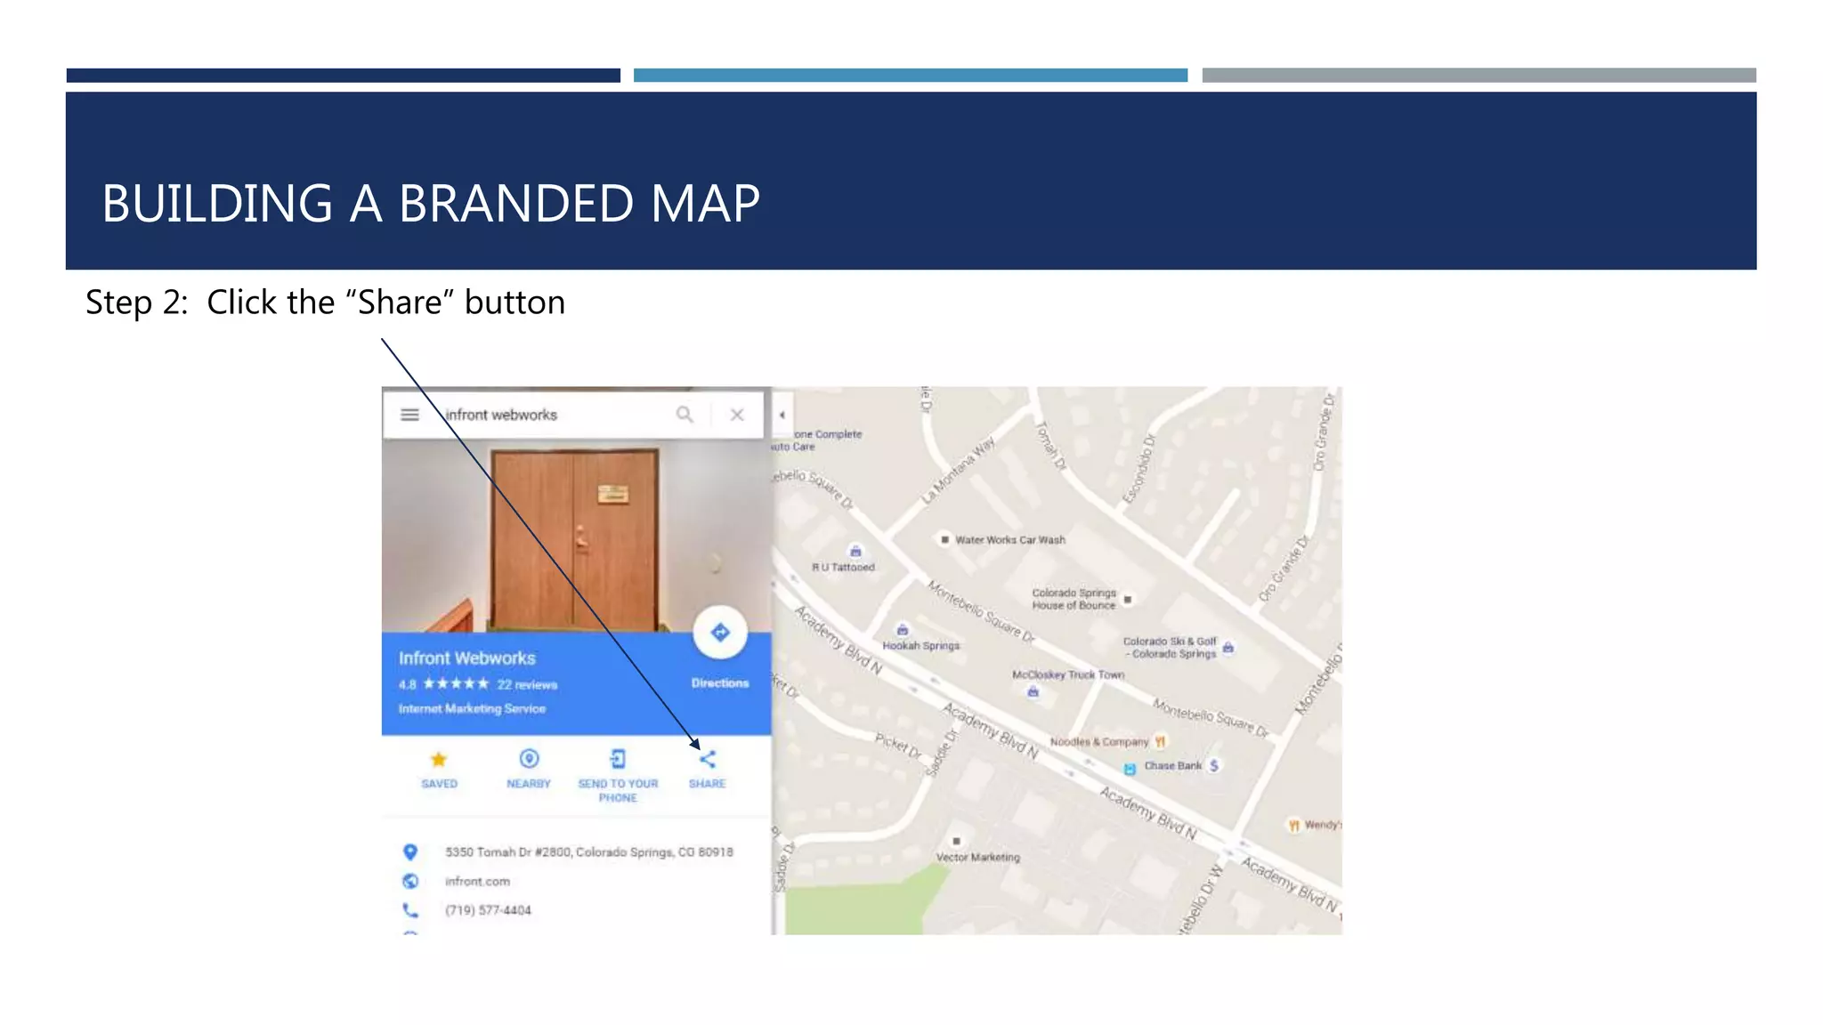
Task: Open the 'infront.com' website link
Action: coord(477,882)
